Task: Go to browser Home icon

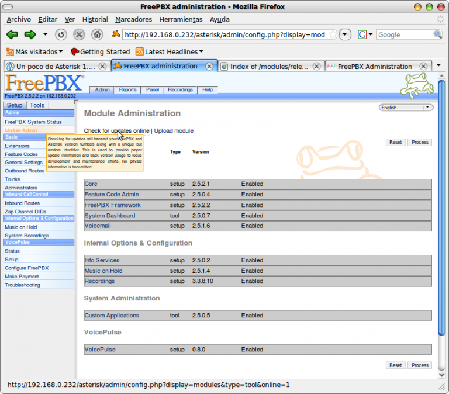Action: [x=97, y=34]
